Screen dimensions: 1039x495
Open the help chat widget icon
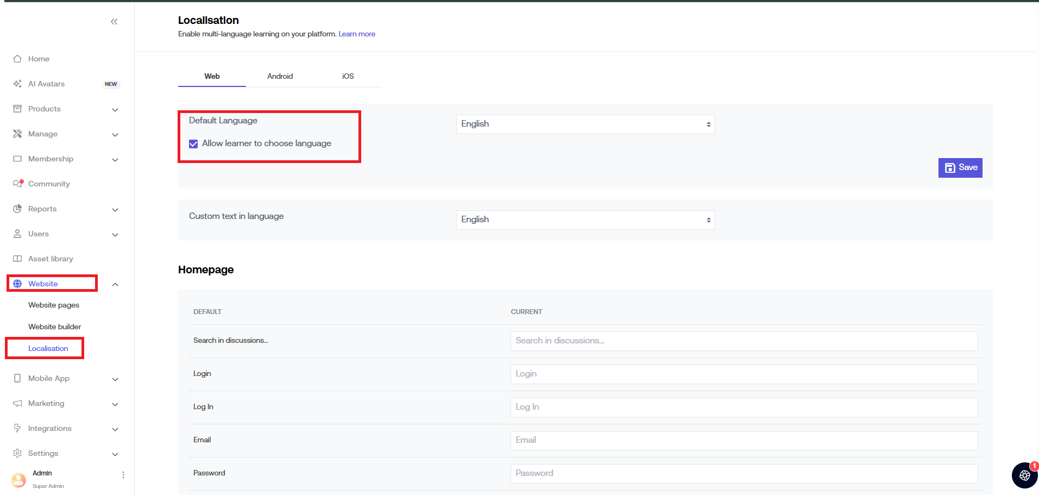pos(1024,475)
